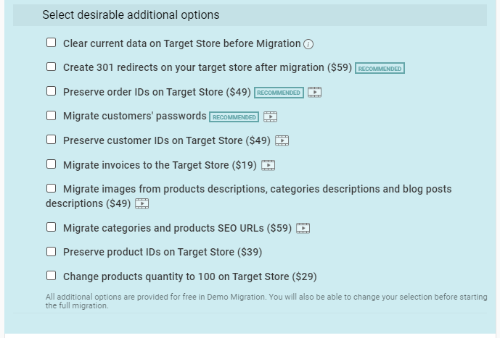500x338 pixels.
Task: Enable Migrate customers' passwords checkbox
Action: coord(51,115)
